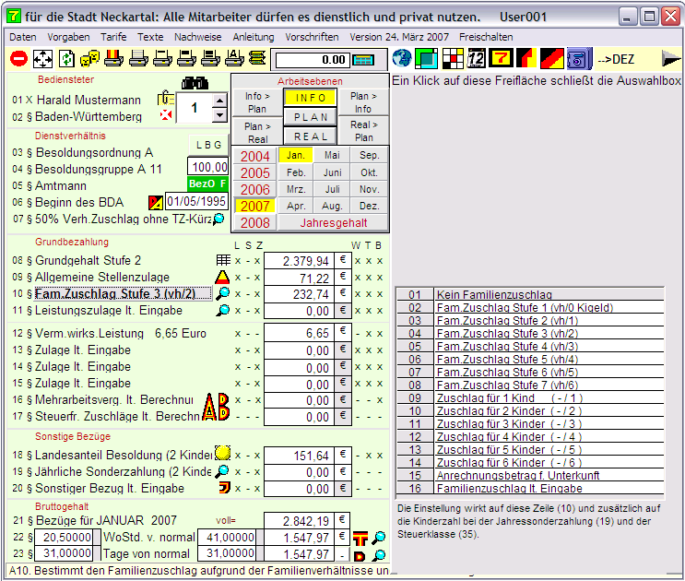Screen dimensions: 685x581
Task: Click the 'Plan > Real' button
Action: point(257,133)
